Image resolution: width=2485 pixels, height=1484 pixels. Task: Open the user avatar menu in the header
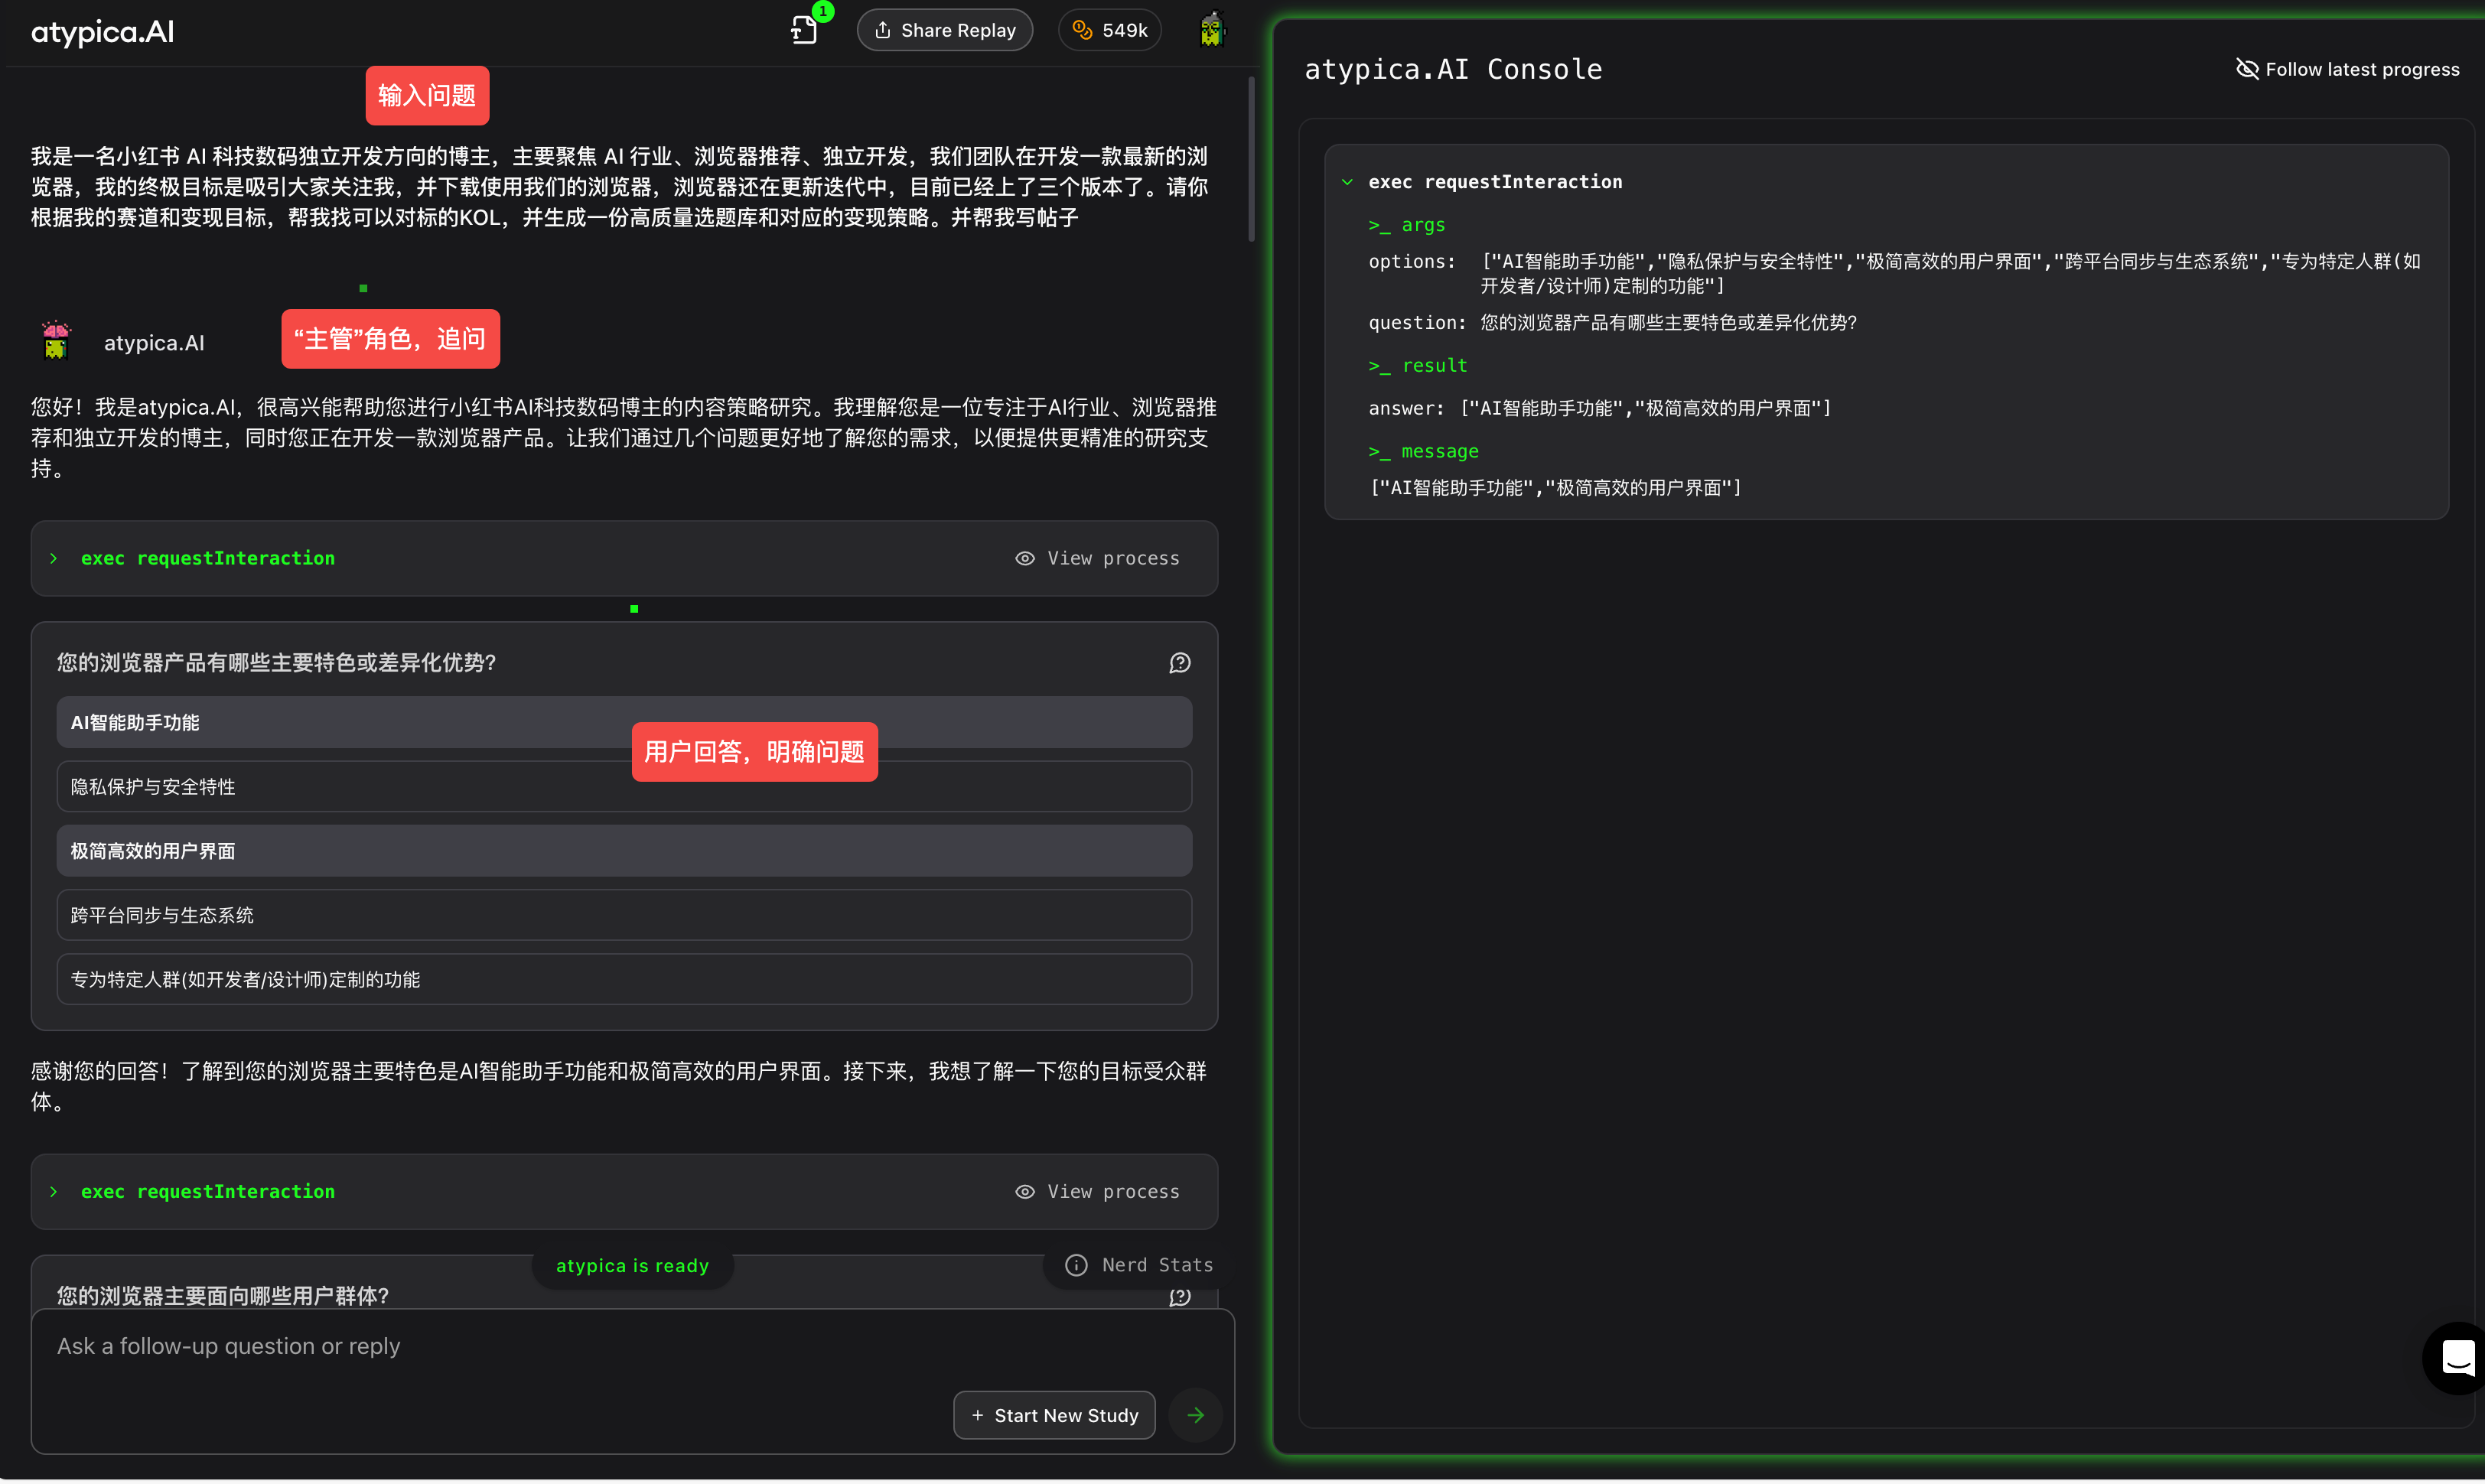1211,30
